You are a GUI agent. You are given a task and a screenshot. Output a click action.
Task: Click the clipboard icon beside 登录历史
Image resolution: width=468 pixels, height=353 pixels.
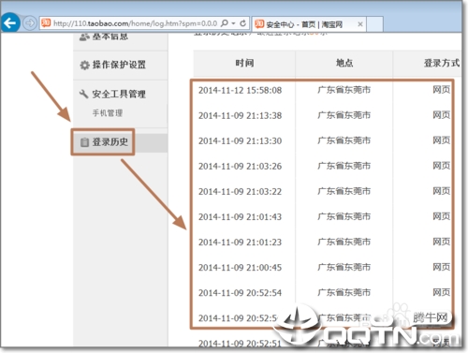(84, 142)
